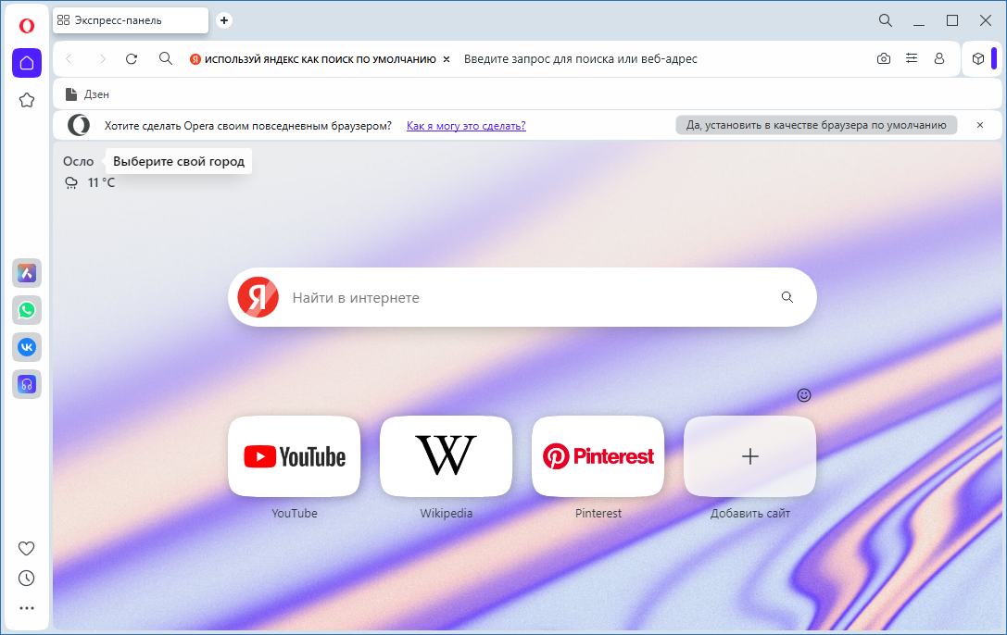Open the extensions cube icon

point(978,59)
